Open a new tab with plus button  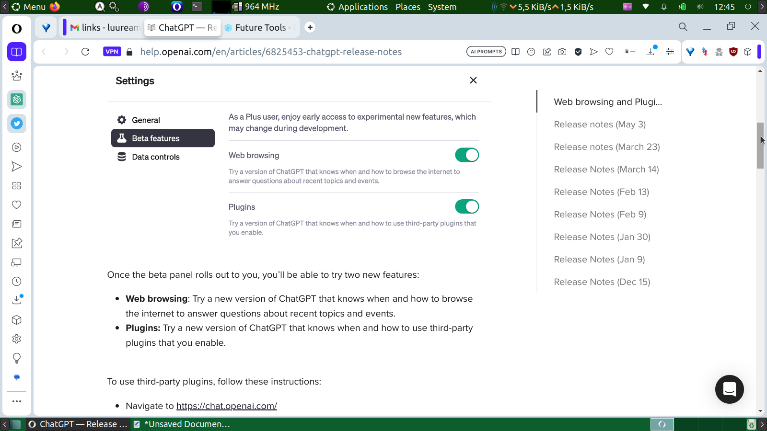[310, 27]
